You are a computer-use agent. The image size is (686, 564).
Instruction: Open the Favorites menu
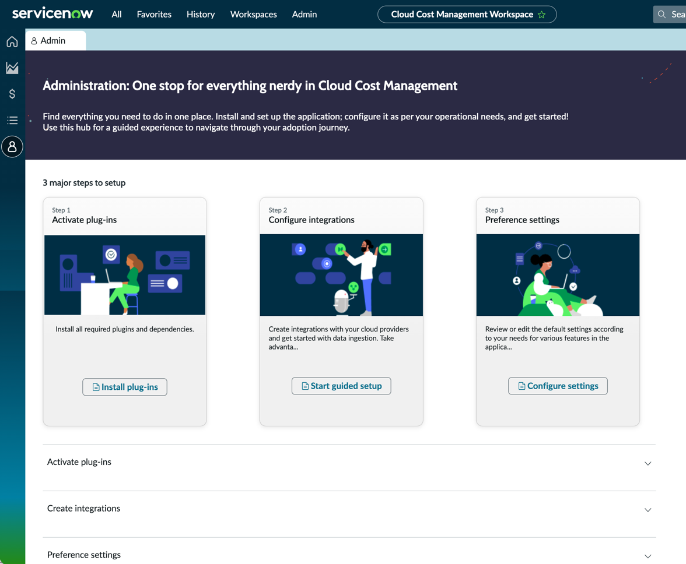pyautogui.click(x=154, y=15)
